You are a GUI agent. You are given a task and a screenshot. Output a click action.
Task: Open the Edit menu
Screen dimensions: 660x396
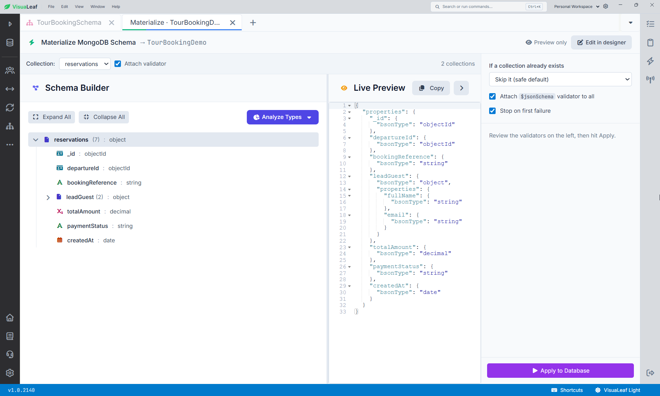65,7
